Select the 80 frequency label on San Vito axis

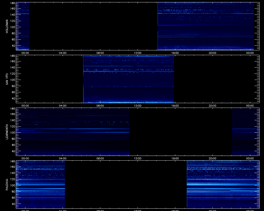click(x=13, y=86)
